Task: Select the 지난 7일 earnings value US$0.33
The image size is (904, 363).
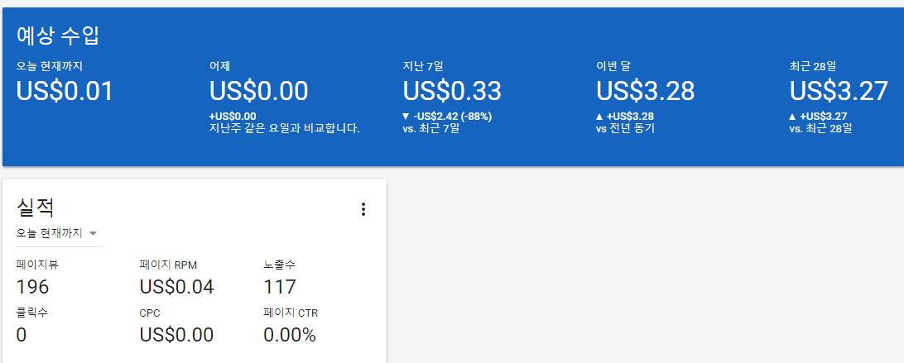Action: tap(452, 91)
